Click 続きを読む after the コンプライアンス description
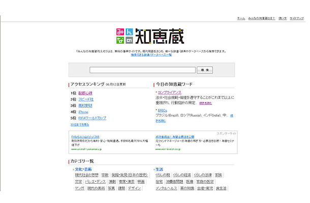Viewport: 310px width, 203px height. point(206,103)
